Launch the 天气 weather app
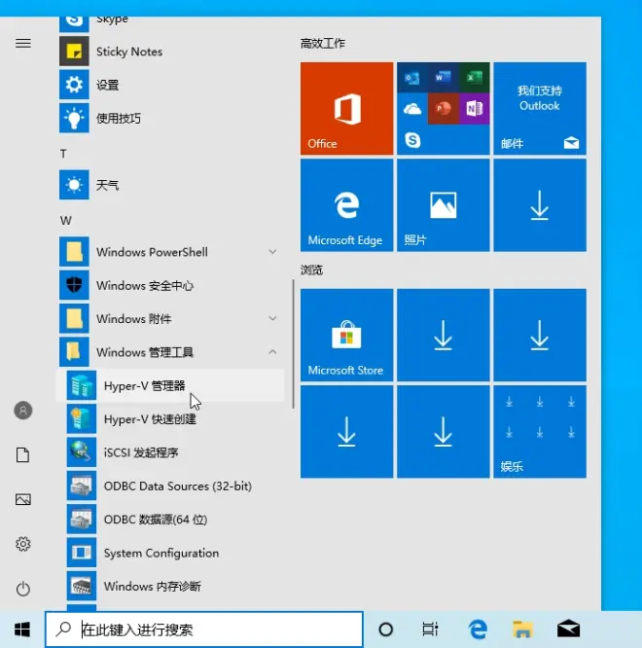This screenshot has height=648, width=642. point(170,185)
